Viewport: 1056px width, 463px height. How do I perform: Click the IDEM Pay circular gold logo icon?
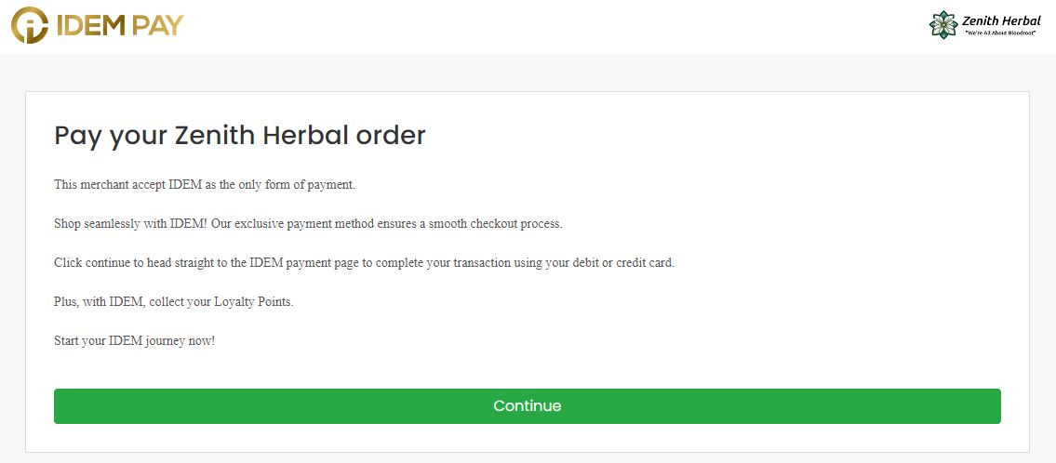coord(30,25)
